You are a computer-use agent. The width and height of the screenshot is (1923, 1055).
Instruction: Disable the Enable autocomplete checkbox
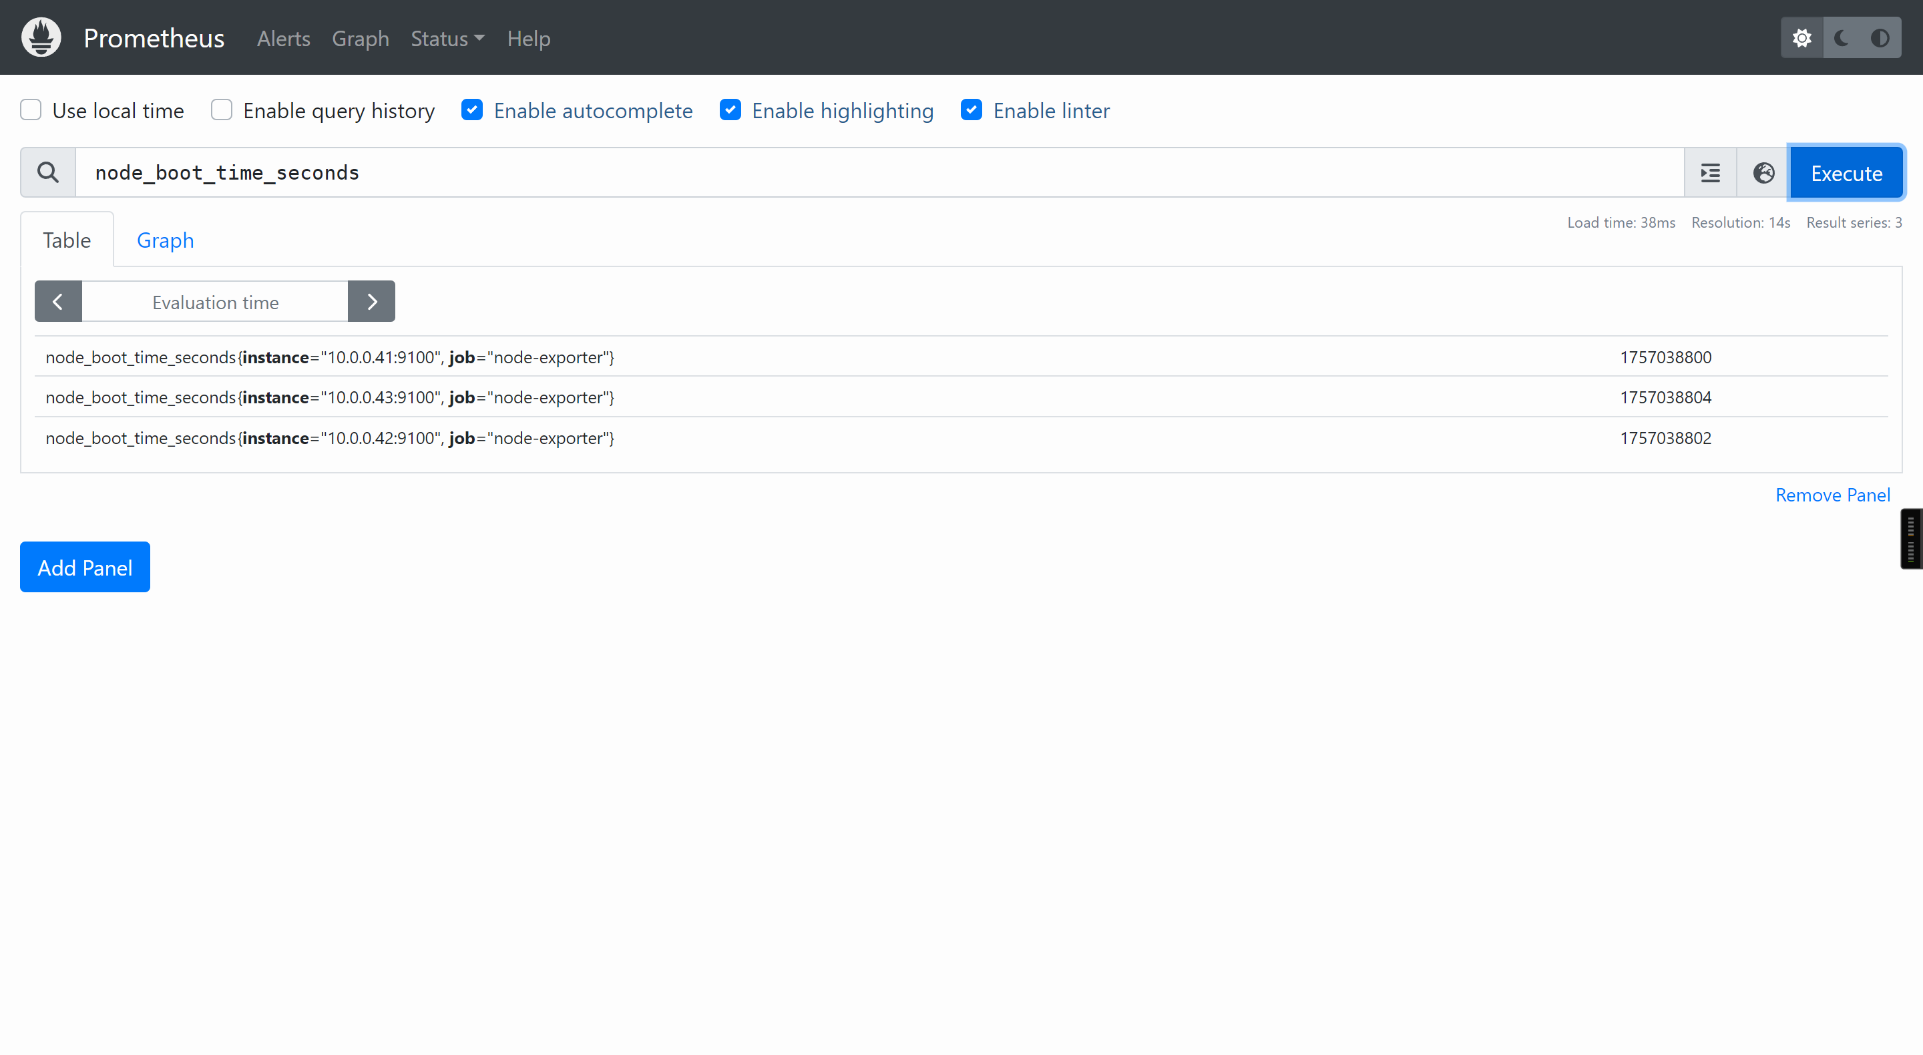pos(472,110)
